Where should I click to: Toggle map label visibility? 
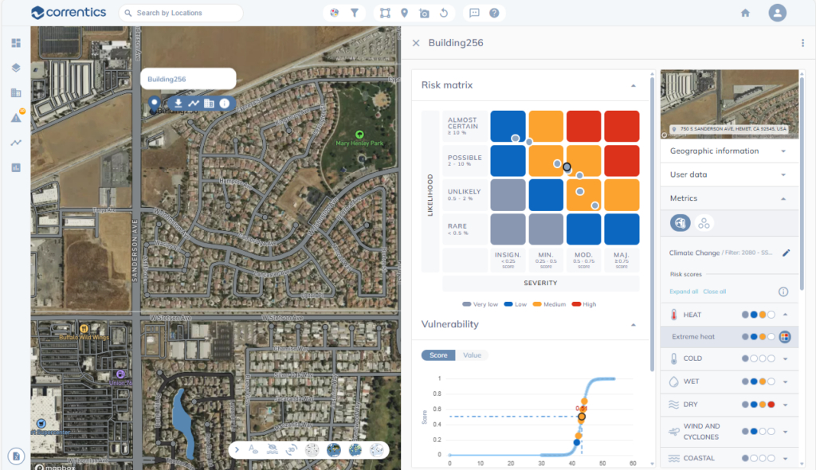tap(253, 449)
